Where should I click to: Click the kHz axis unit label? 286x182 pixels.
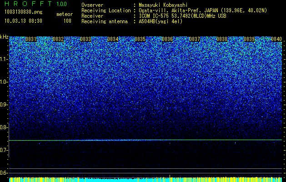(4, 37)
